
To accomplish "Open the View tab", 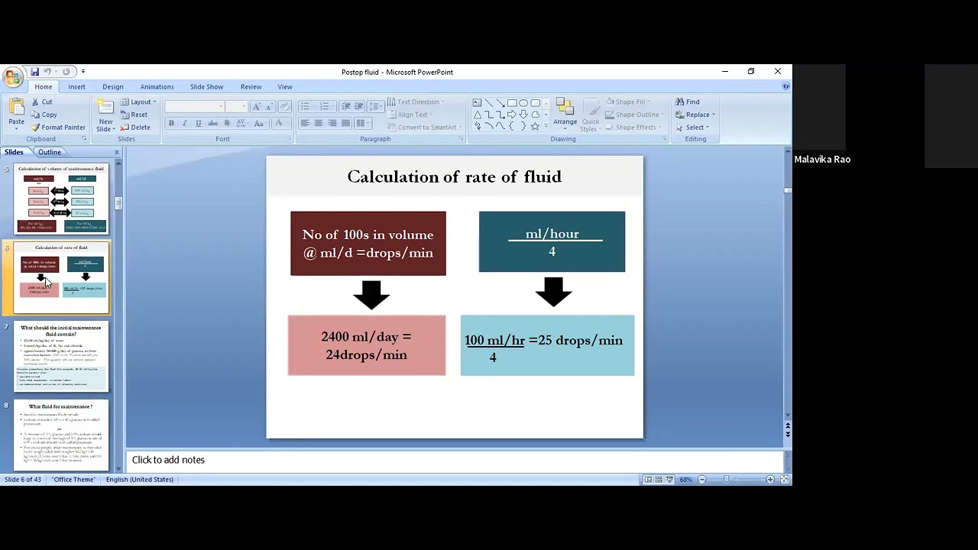I will point(285,87).
